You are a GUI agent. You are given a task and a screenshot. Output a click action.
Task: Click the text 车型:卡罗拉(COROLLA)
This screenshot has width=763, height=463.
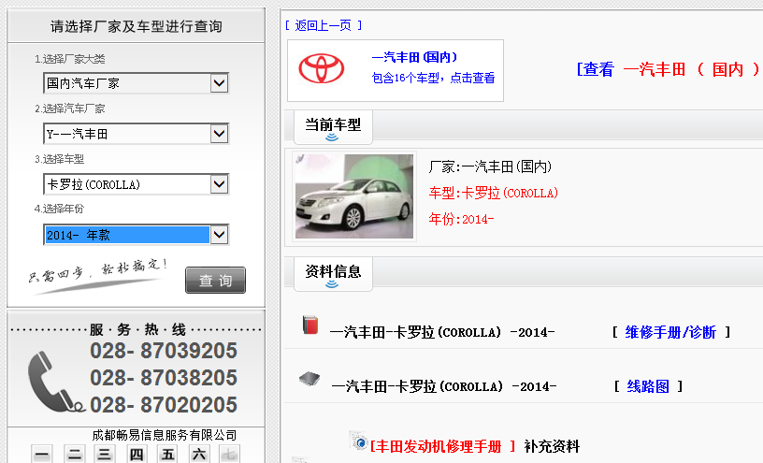[x=494, y=194]
